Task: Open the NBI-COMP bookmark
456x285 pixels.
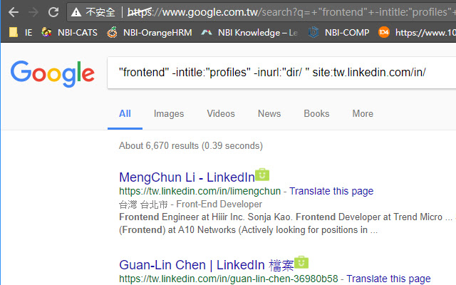Action: point(339,32)
